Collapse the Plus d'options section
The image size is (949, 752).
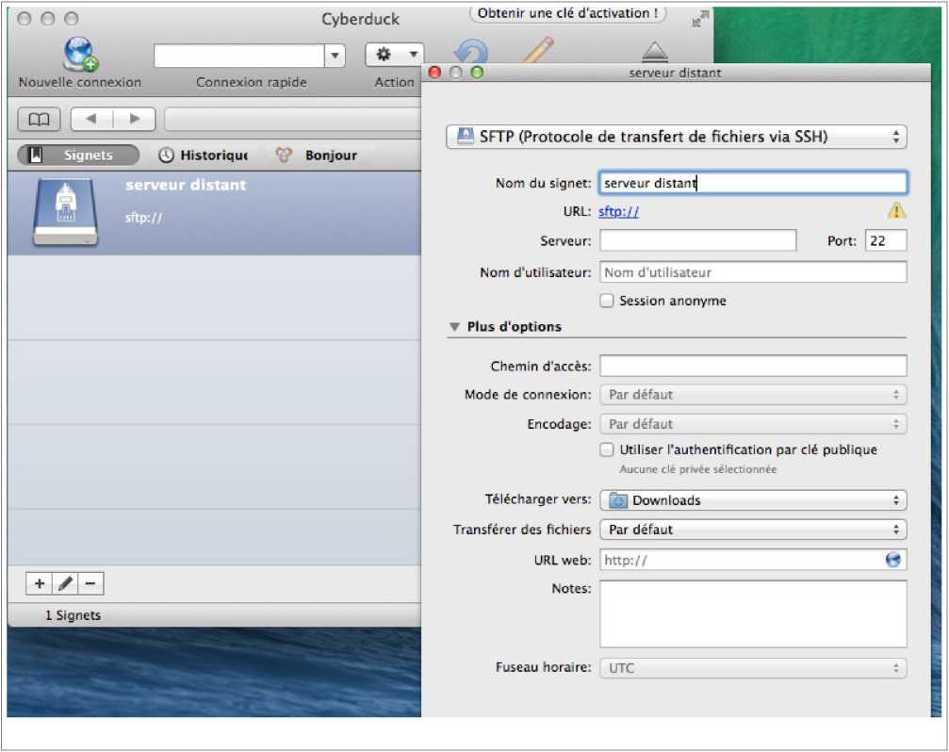[x=454, y=327]
